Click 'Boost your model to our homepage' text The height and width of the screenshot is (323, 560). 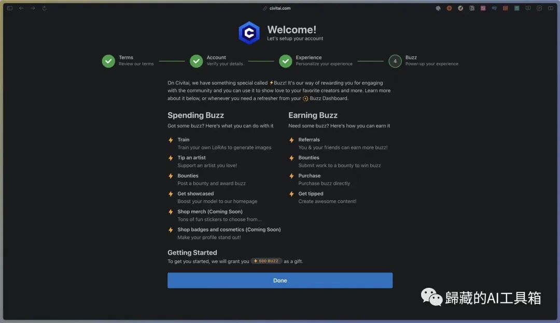[x=217, y=201]
